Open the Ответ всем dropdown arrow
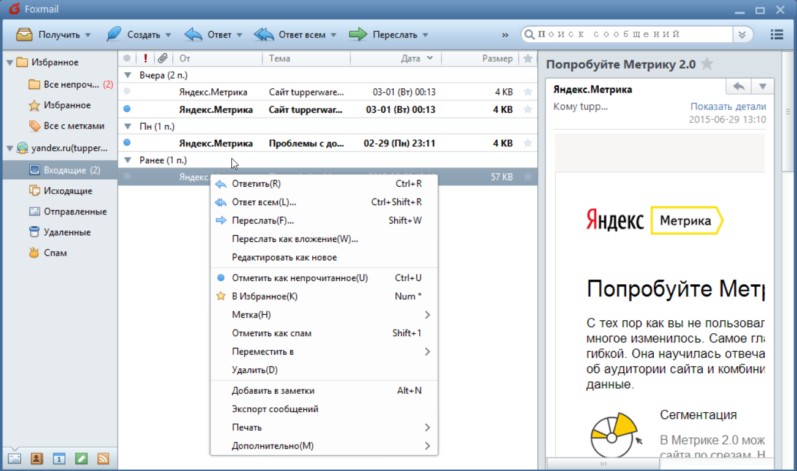 pyautogui.click(x=334, y=35)
